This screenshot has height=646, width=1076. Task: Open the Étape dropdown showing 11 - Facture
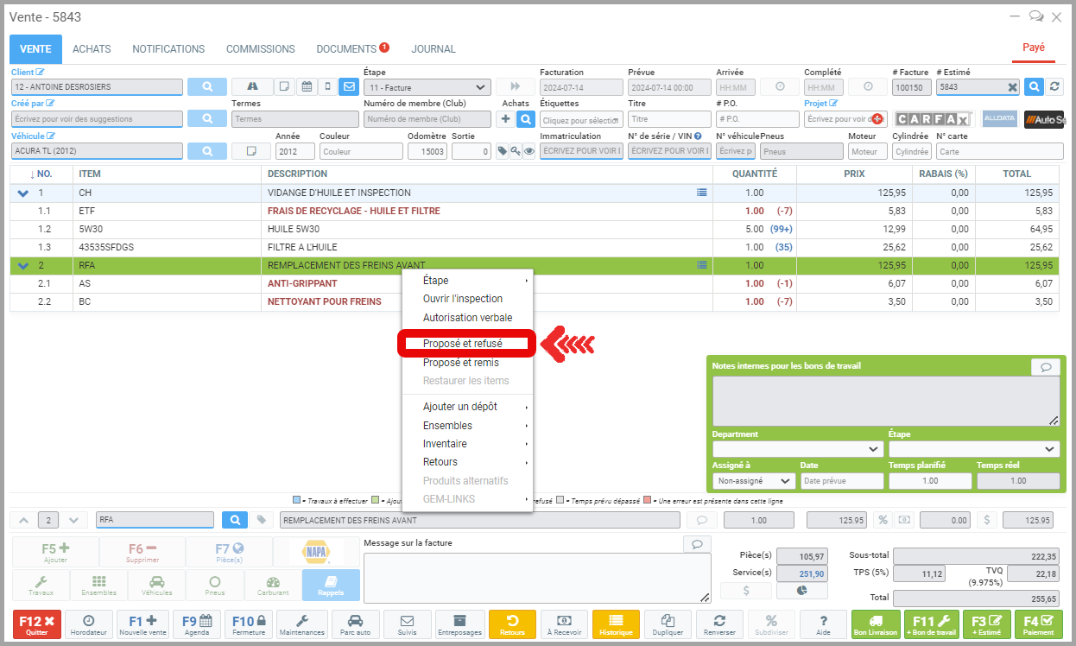(427, 87)
